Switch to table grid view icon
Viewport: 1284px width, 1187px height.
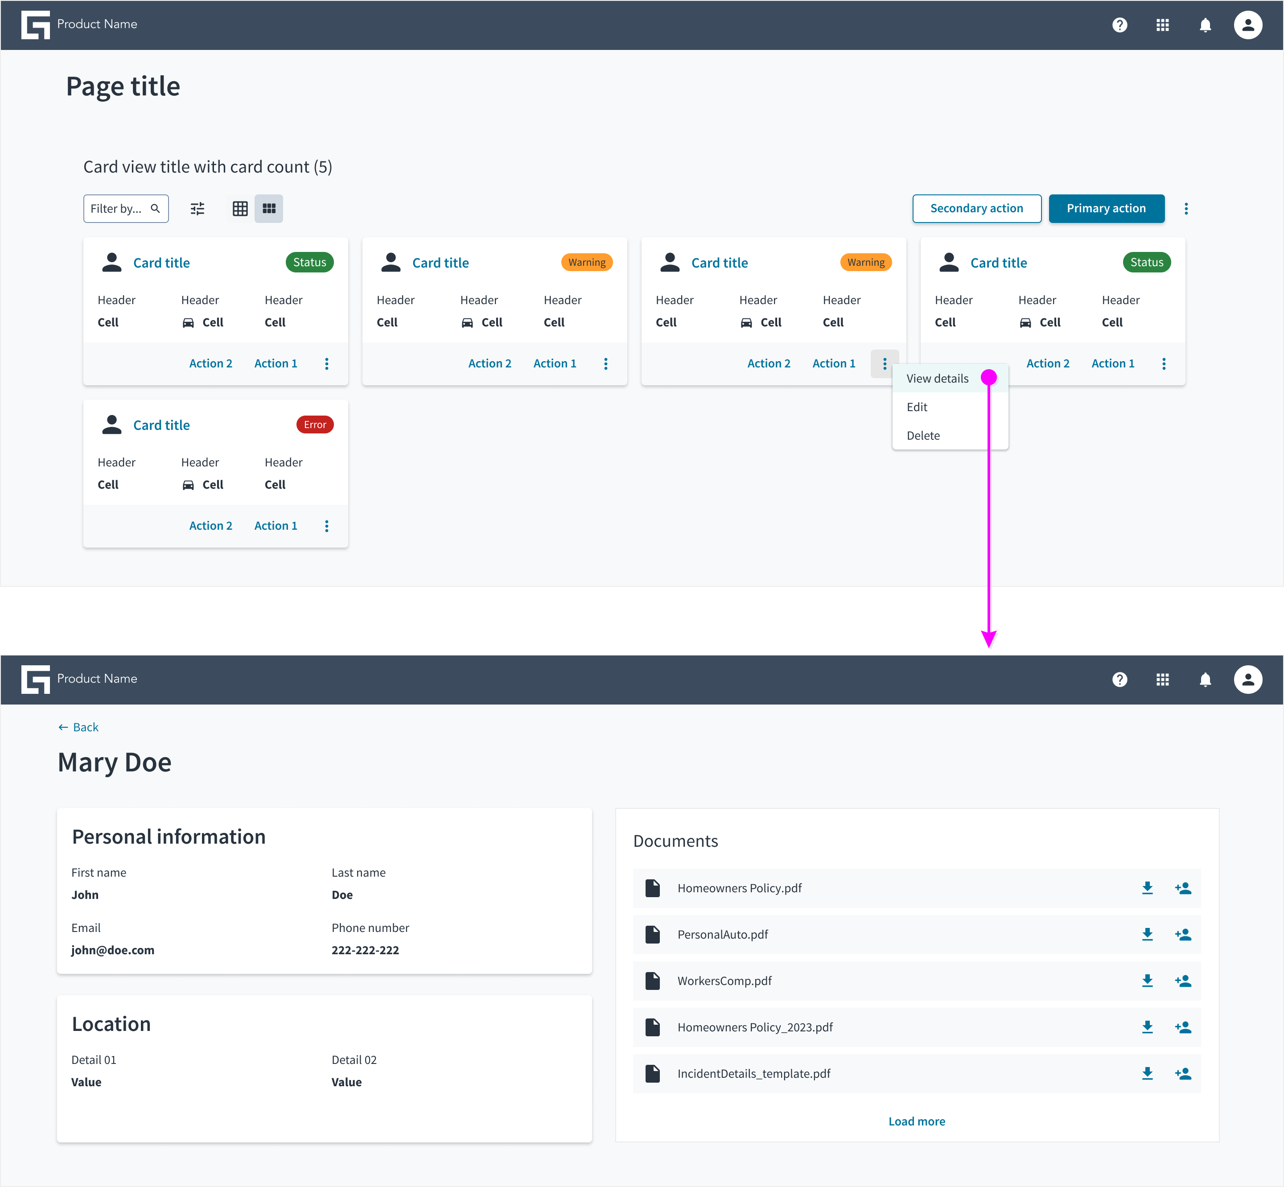click(240, 209)
